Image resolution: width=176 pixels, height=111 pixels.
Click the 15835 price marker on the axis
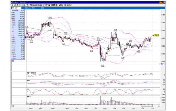[162, 64]
